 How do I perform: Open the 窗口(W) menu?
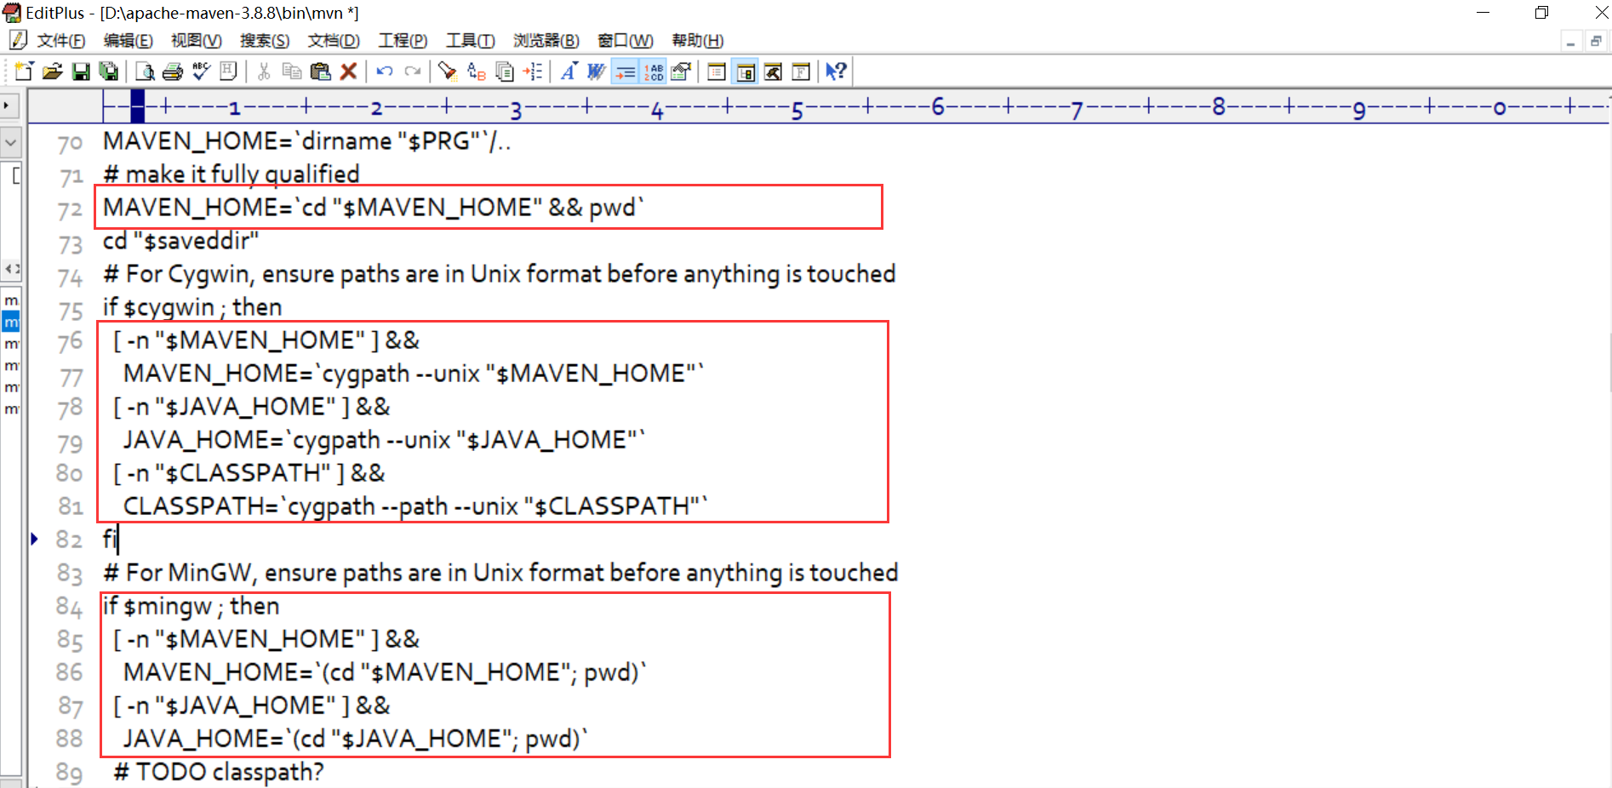626,41
